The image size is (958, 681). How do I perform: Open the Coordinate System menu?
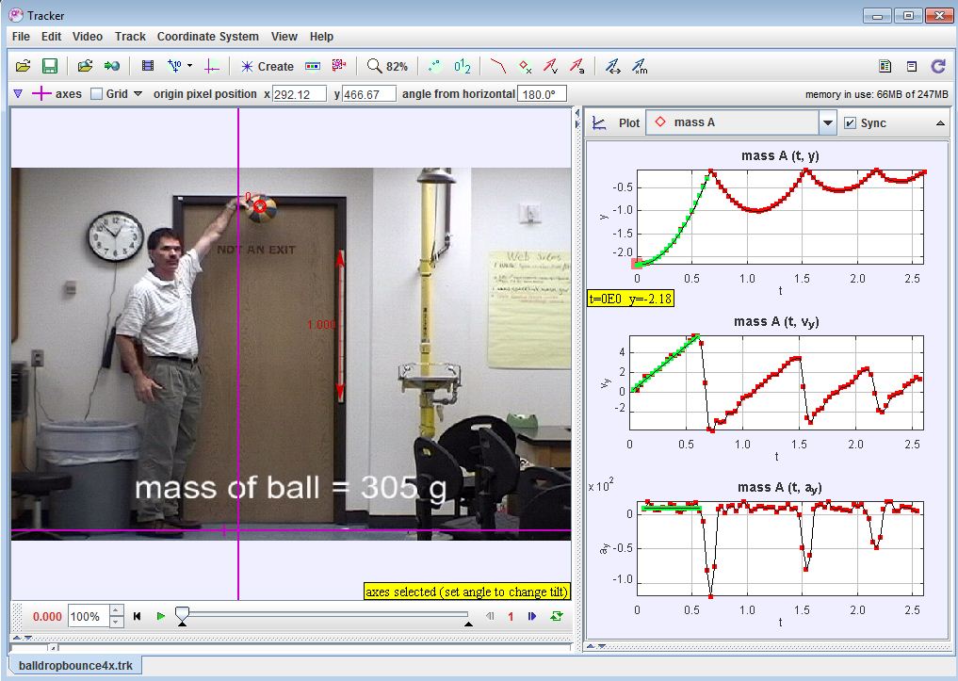tap(207, 37)
